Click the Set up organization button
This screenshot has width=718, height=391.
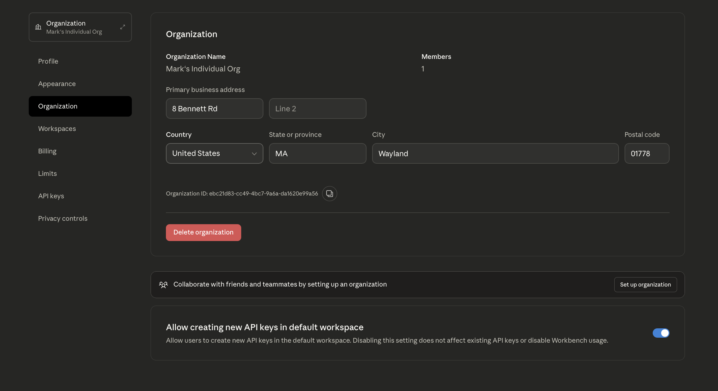click(645, 285)
